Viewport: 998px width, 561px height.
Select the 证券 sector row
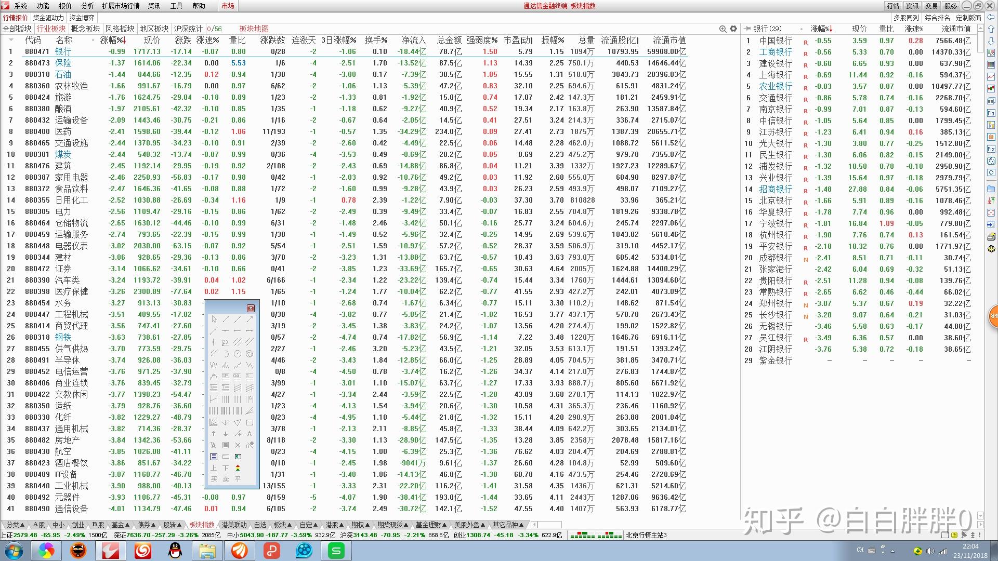point(343,269)
